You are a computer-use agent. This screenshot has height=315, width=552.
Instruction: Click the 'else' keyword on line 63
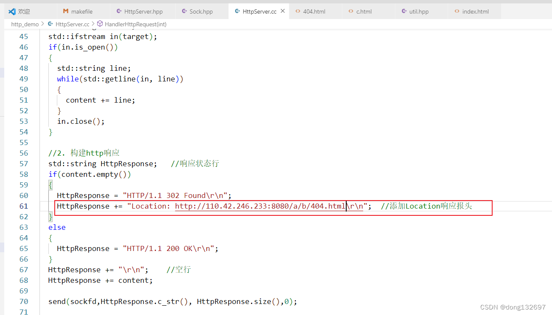[57, 227]
